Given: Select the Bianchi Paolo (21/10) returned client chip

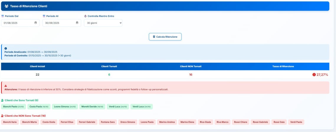Looking at the screenshot, I should pyautogui.click(x=14, y=107).
